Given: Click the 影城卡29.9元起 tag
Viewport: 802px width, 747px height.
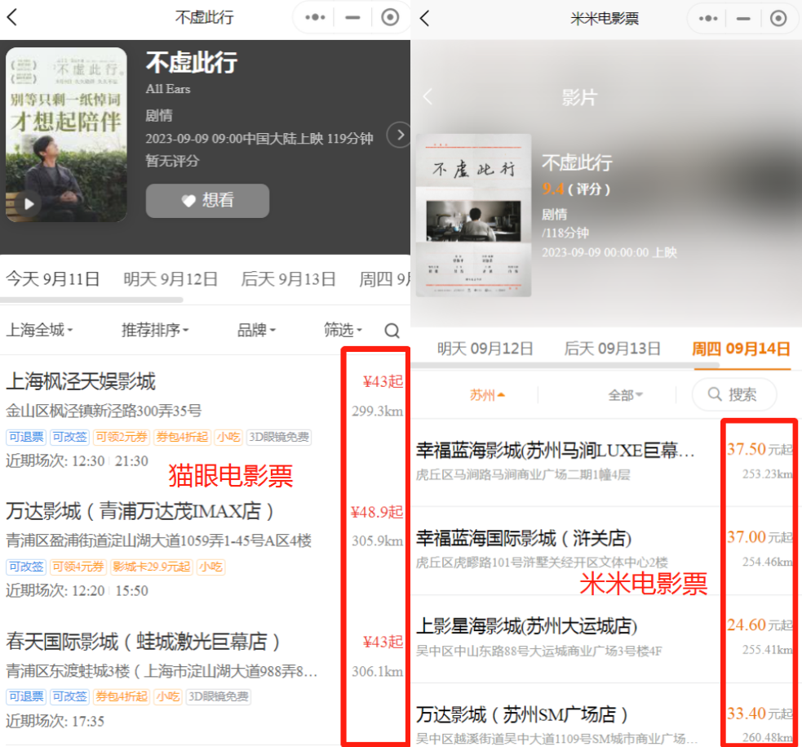Looking at the screenshot, I should tap(151, 567).
